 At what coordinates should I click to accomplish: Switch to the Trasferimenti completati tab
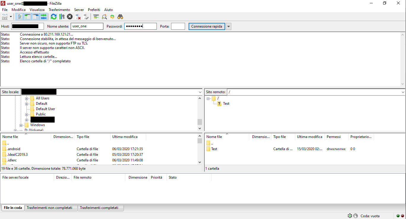100,208
